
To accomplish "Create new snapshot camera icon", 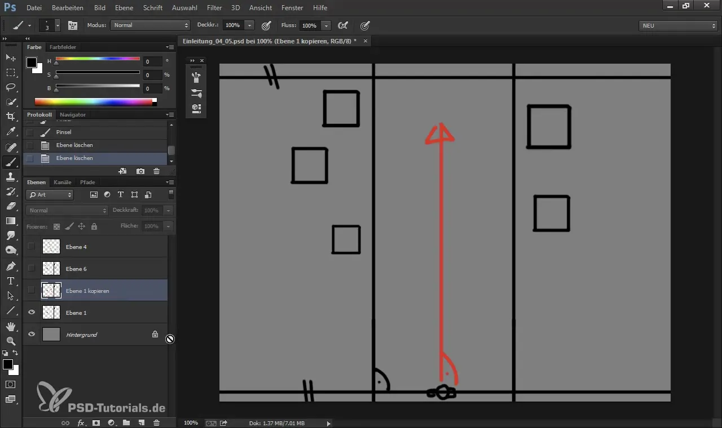I will (x=140, y=171).
